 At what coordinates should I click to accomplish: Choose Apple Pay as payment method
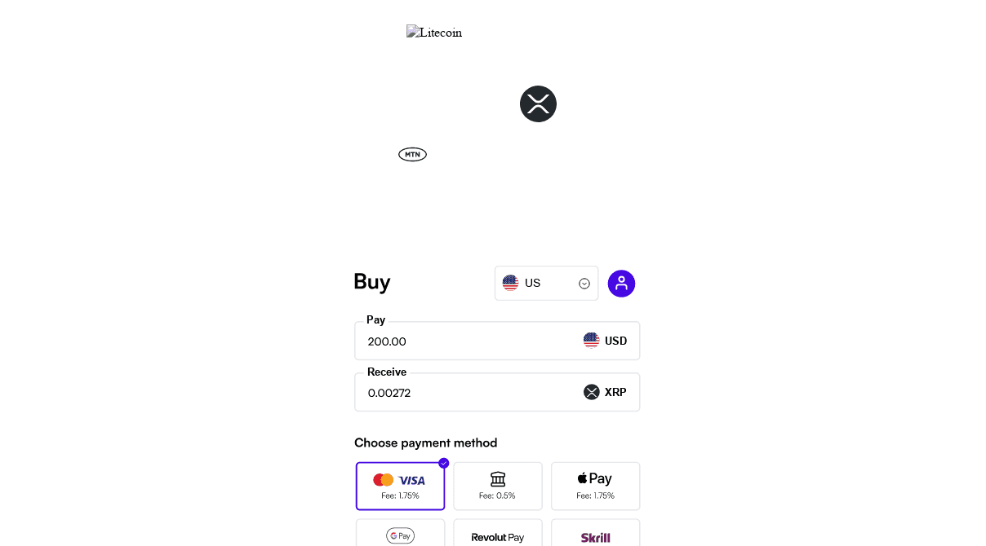click(x=595, y=486)
